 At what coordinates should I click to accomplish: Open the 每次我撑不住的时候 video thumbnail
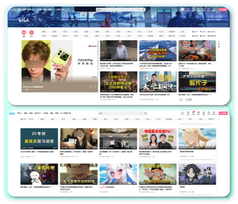[79, 174]
